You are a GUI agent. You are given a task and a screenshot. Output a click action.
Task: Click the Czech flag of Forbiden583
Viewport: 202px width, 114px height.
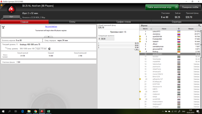click(179, 39)
